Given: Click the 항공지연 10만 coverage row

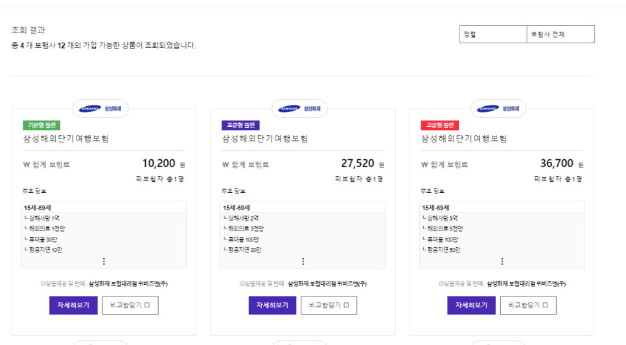Looking at the screenshot, I should pyautogui.click(x=43, y=250).
